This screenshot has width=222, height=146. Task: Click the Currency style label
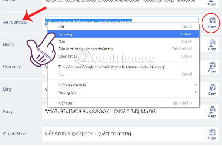[12, 67]
